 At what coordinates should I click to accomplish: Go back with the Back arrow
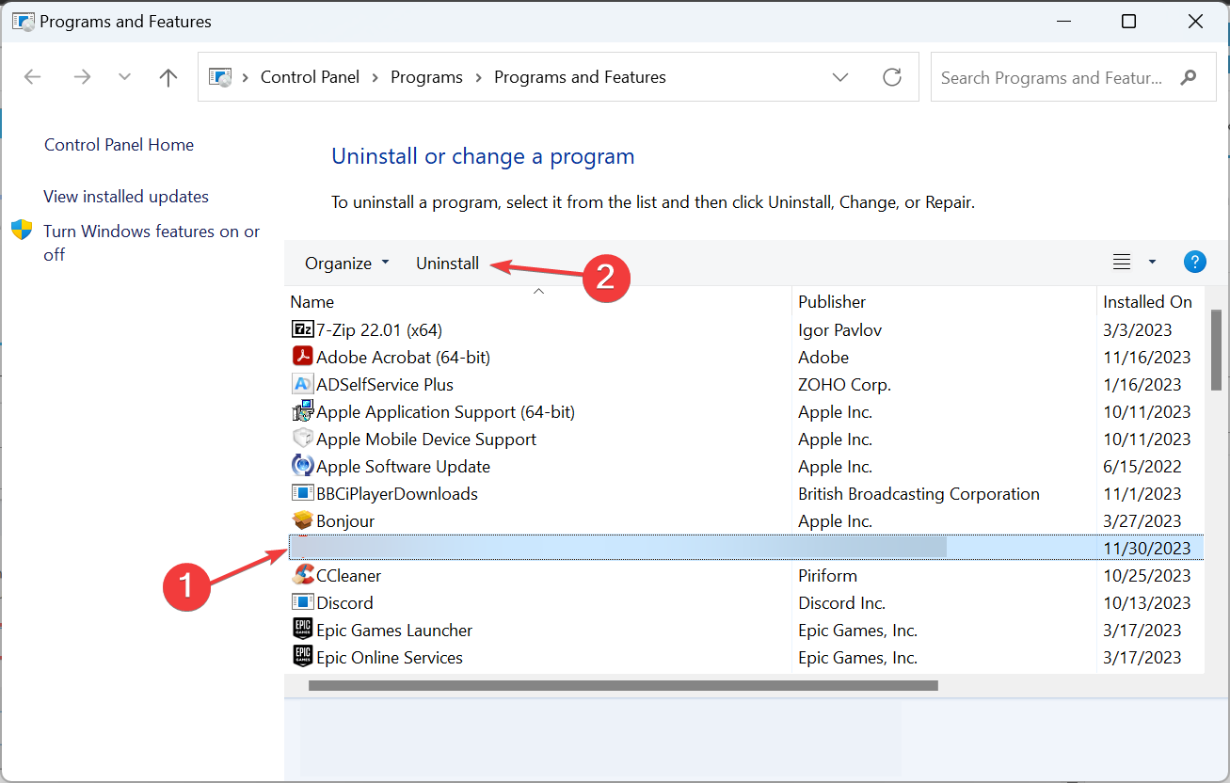tap(32, 77)
